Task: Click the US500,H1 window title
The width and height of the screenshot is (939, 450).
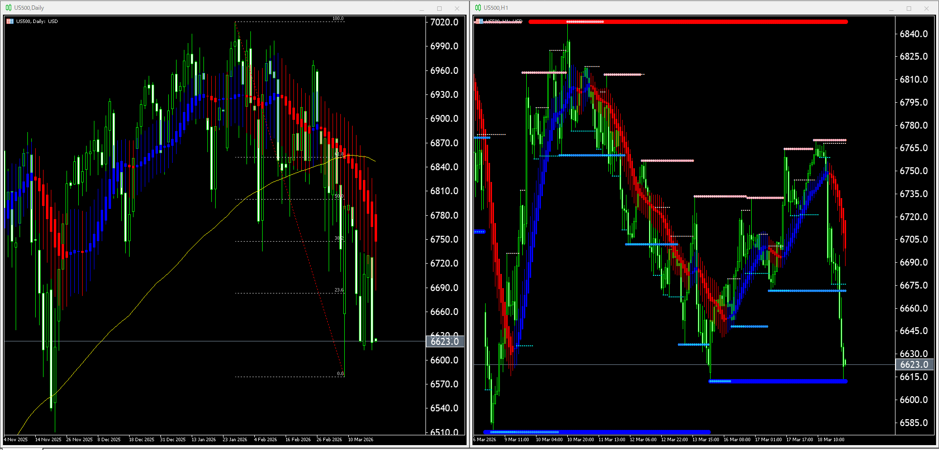Action: pos(496,8)
